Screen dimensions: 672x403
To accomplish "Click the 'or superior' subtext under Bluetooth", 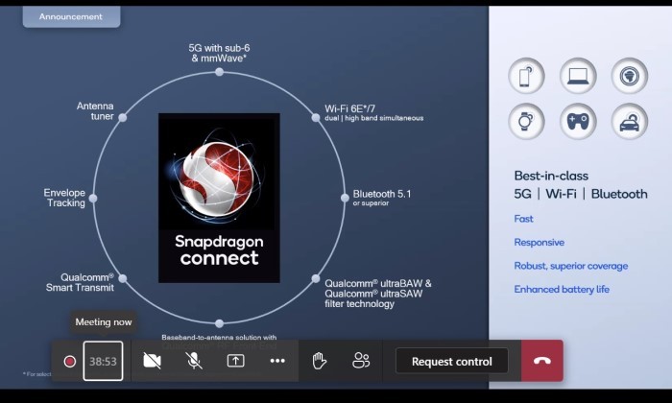I will pyautogui.click(x=371, y=203).
